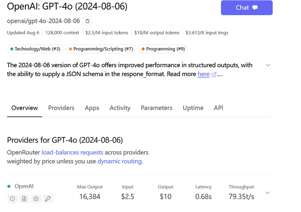Image resolution: width=301 pixels, height=212 pixels.
Task: Click the 'OpenAI: GPT-4o (2024-08-06)' title
Action: click(x=67, y=7)
